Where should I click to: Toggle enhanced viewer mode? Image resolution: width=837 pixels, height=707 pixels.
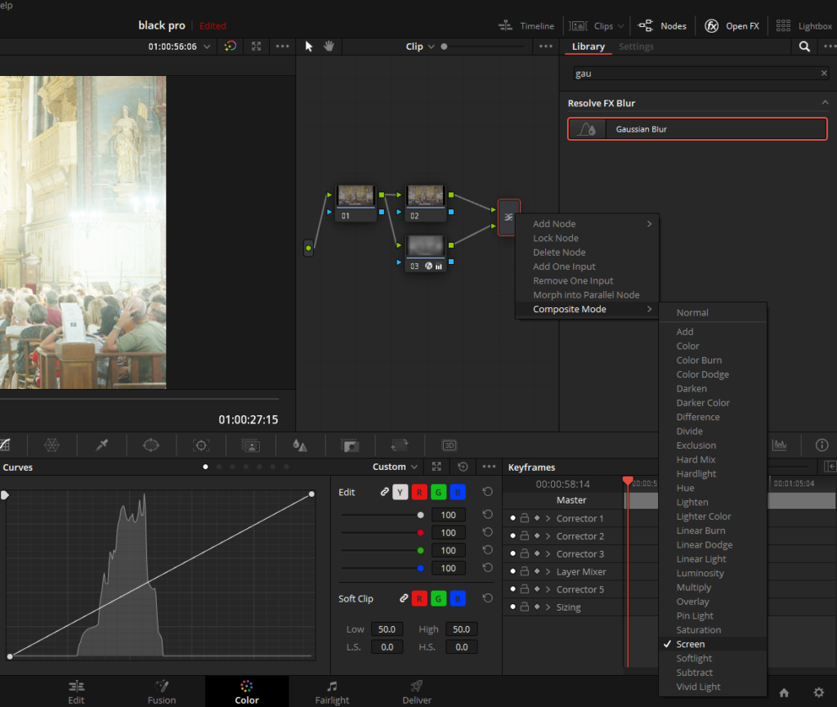pyautogui.click(x=256, y=47)
